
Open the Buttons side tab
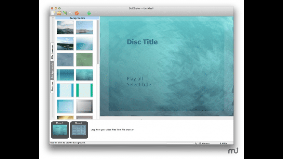(x=52, y=87)
